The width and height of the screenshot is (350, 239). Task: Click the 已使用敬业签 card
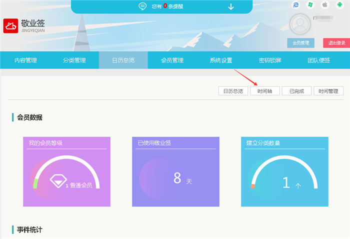tap(175, 171)
